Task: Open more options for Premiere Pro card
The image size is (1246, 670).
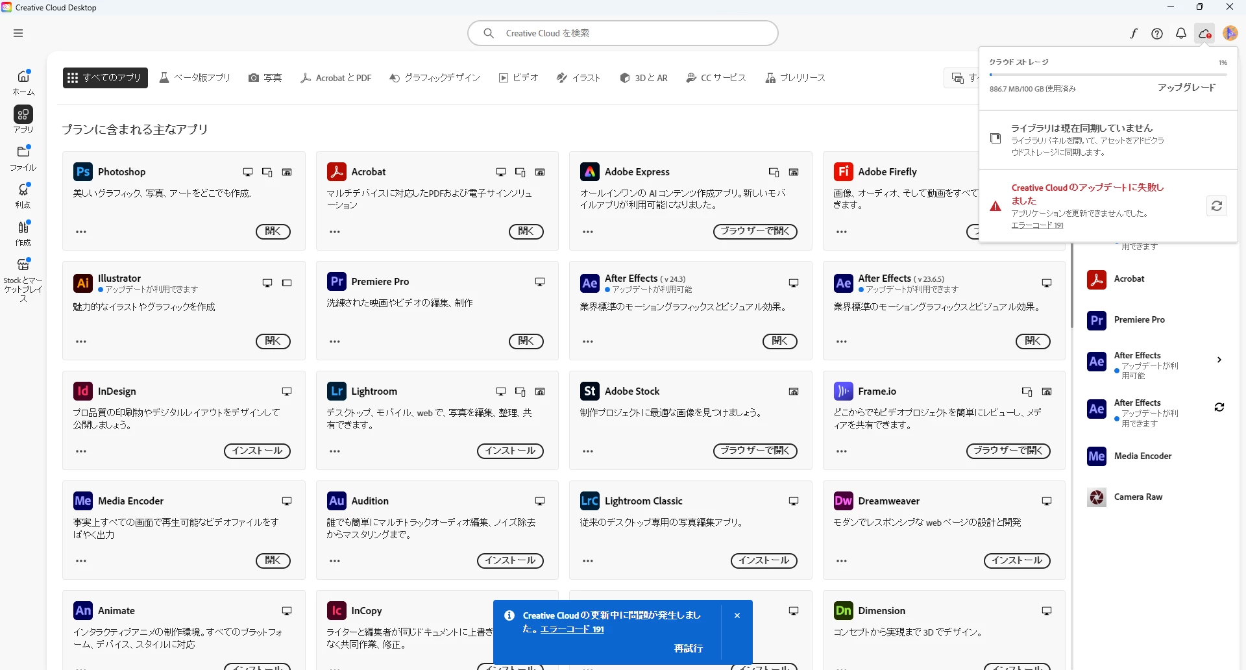Action: (335, 341)
